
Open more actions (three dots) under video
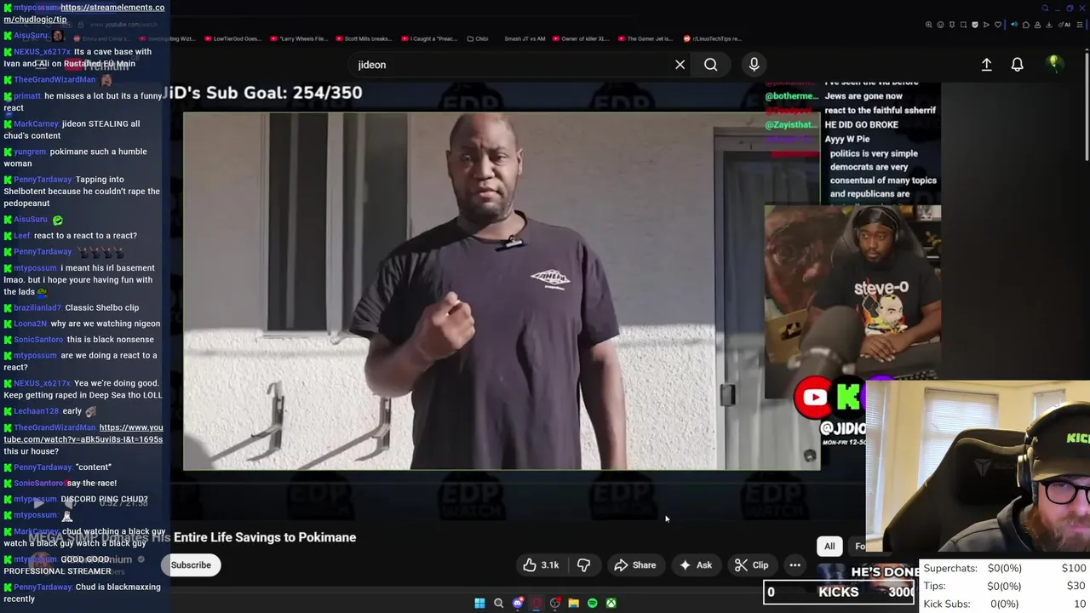(795, 564)
